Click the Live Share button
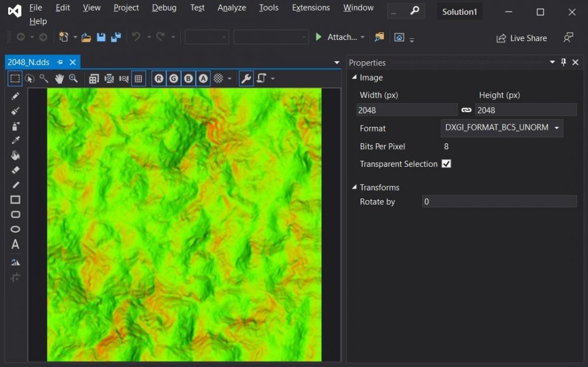 522,38
